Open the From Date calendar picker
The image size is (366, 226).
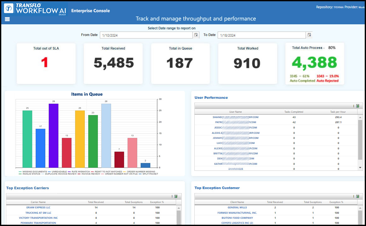click(x=196, y=35)
